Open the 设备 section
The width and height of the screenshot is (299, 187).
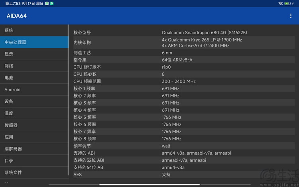34,101
